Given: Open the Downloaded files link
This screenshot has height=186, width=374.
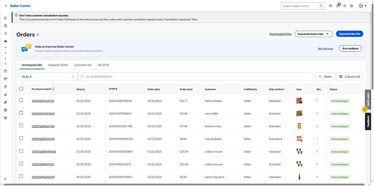Looking at the screenshot, I should (x=280, y=34).
